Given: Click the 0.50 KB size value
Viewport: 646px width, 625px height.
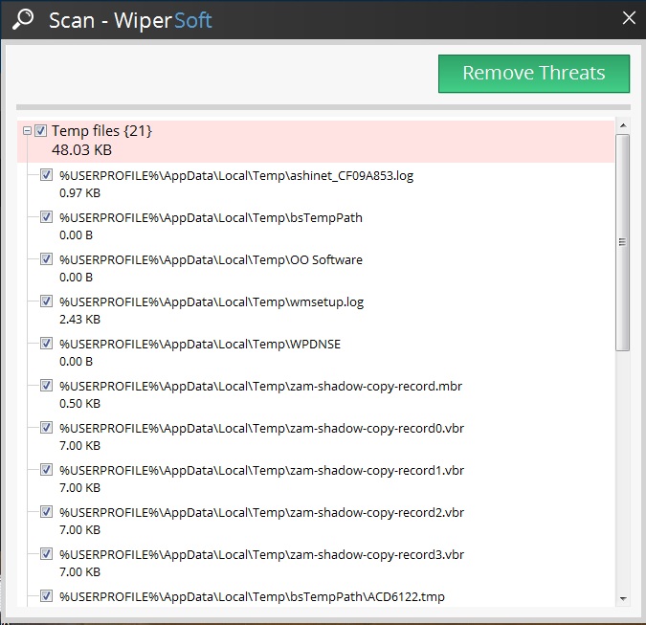Looking at the screenshot, I should 80,404.
